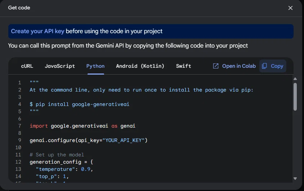Image resolution: width=304 pixels, height=191 pixels.
Task: Click the 'At the command line' comment line
Action: click(x=141, y=90)
